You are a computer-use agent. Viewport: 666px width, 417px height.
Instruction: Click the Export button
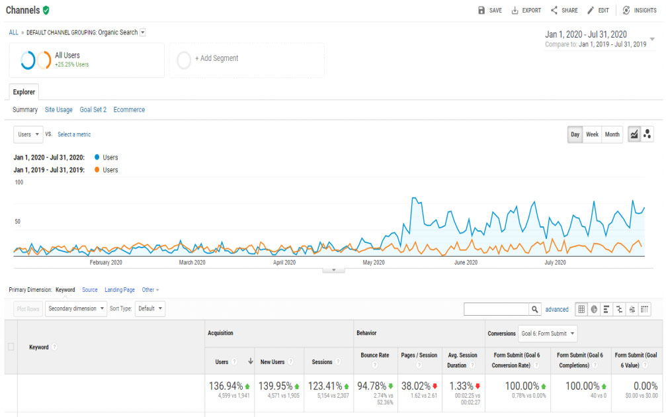pyautogui.click(x=526, y=11)
